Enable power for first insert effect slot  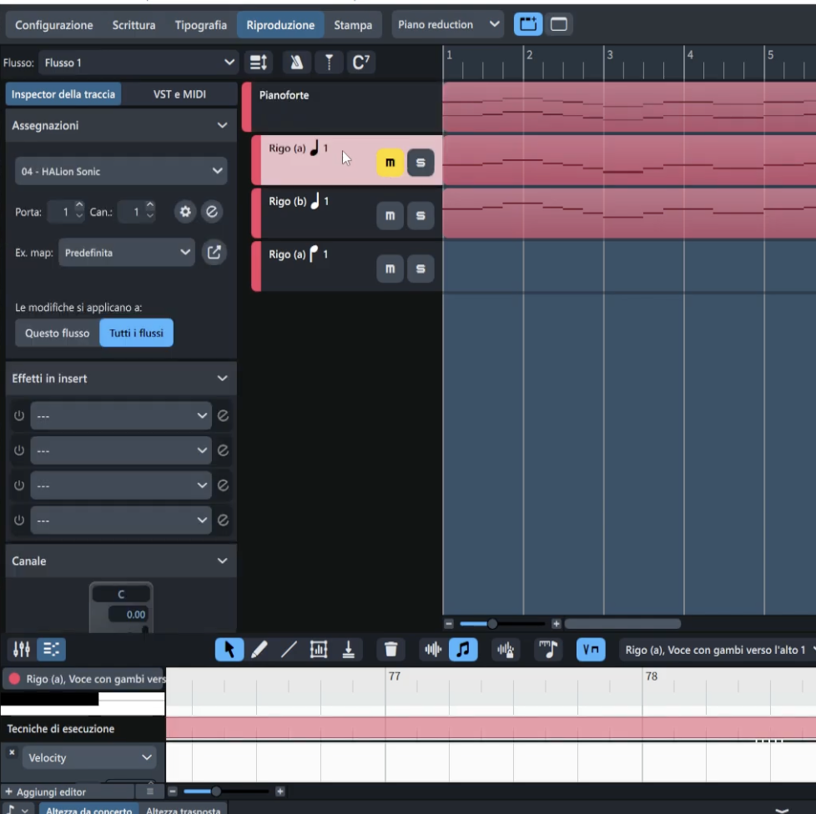19,415
